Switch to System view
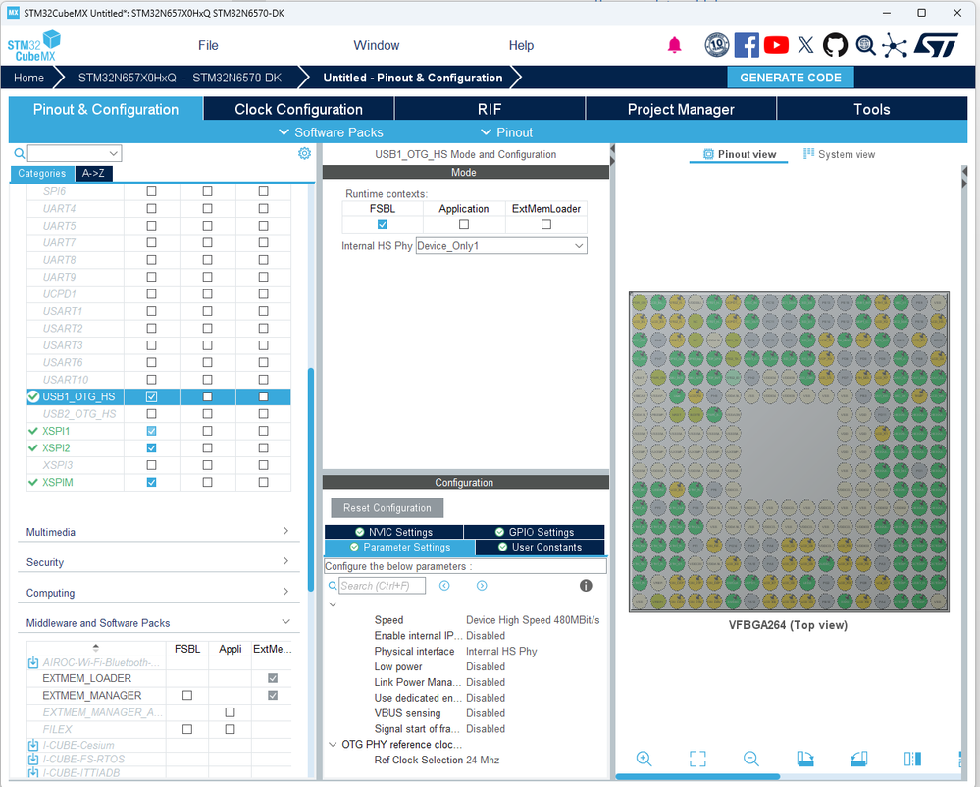Image resolution: width=980 pixels, height=787 pixels. [x=840, y=154]
